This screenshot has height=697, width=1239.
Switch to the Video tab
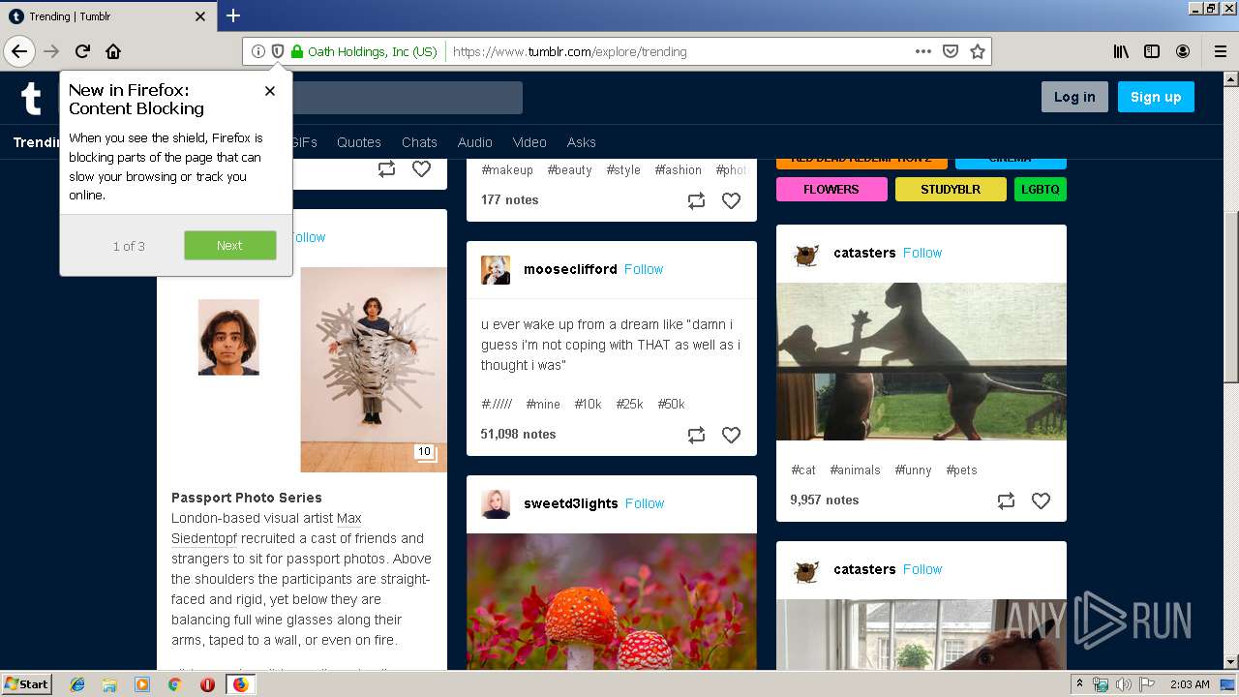529,142
